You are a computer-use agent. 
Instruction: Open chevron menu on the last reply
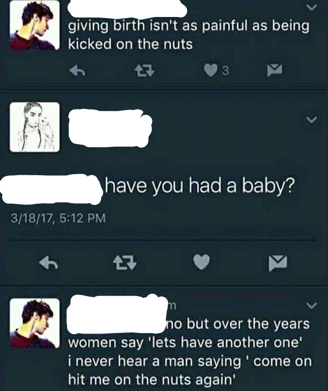(x=311, y=306)
